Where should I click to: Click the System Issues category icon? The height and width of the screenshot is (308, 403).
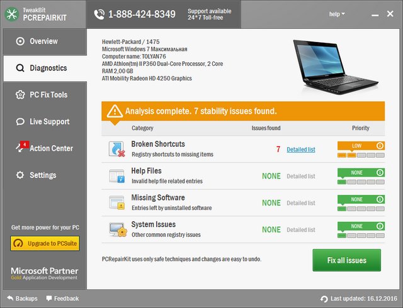pos(118,229)
